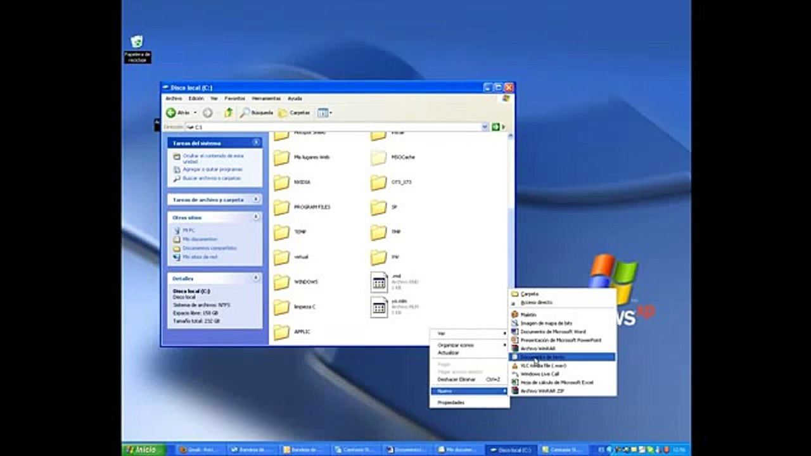Image resolution: width=811 pixels, height=456 pixels.
Task: Choose Windows Live Call
Action: coord(563,374)
